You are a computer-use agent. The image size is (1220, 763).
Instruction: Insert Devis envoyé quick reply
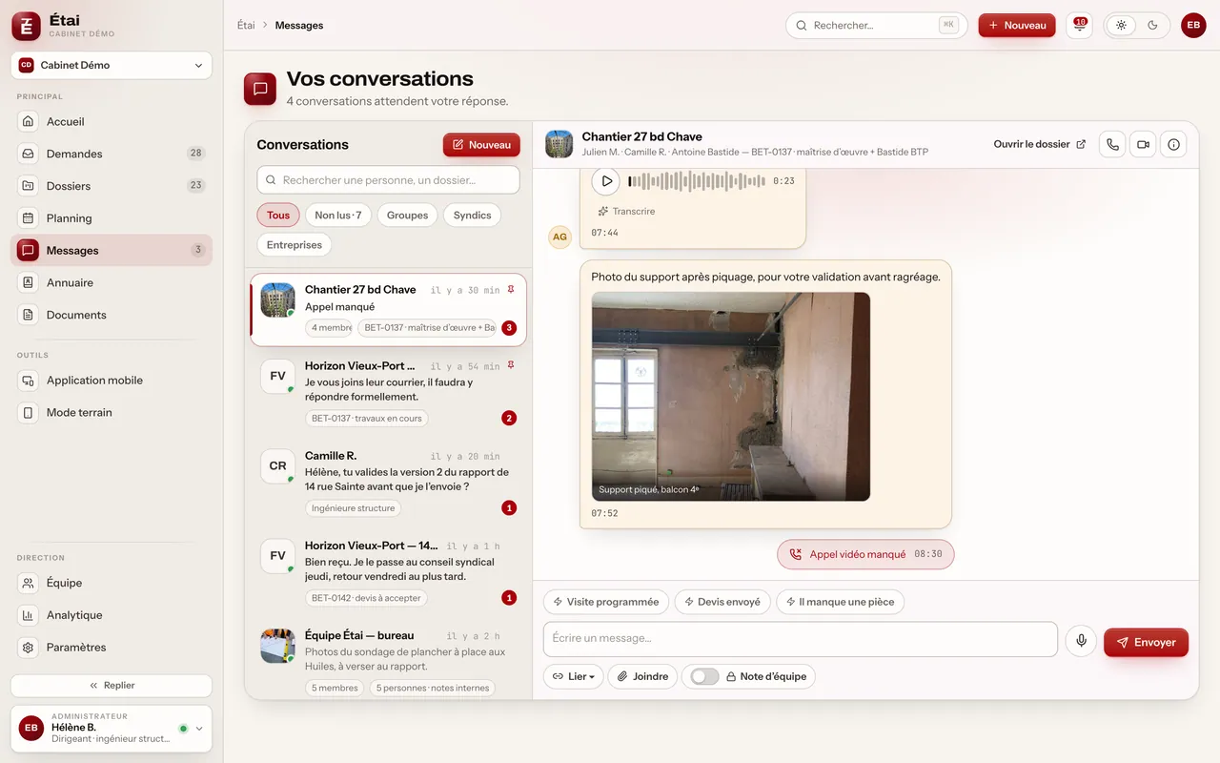click(723, 602)
